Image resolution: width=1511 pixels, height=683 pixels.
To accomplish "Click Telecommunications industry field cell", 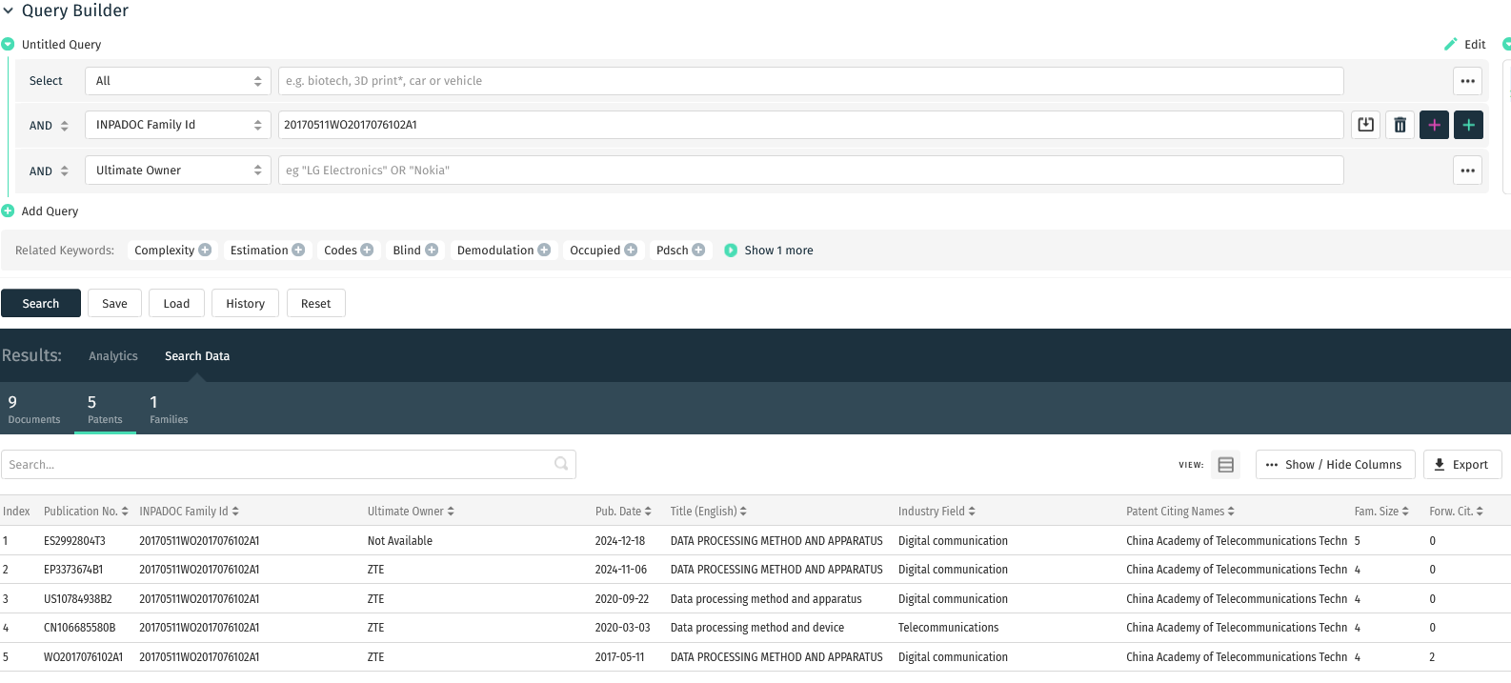I will [x=948, y=628].
